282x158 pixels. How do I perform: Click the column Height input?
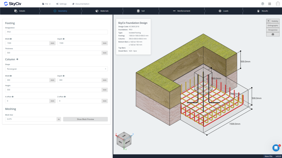(53, 90)
